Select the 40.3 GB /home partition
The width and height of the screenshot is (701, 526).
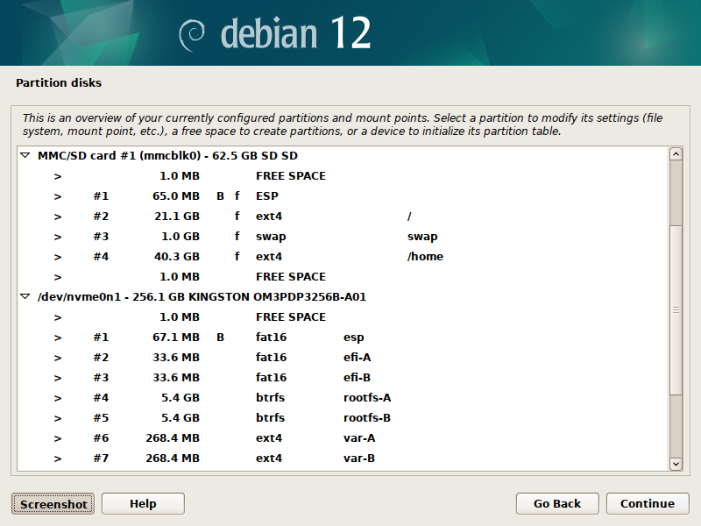pyautogui.click(x=343, y=256)
